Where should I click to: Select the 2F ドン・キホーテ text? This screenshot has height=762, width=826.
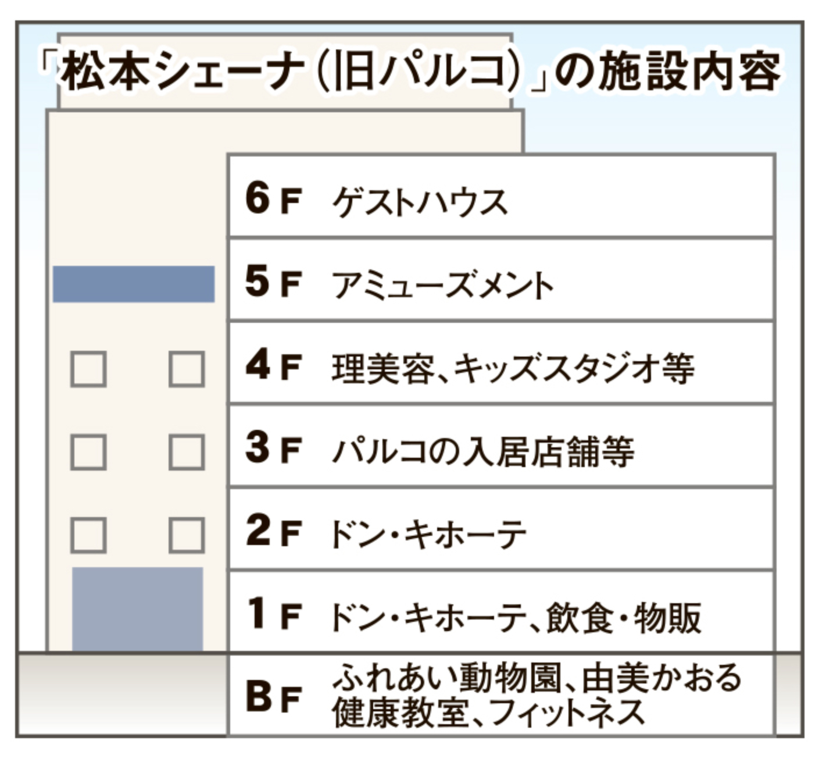coord(428,534)
